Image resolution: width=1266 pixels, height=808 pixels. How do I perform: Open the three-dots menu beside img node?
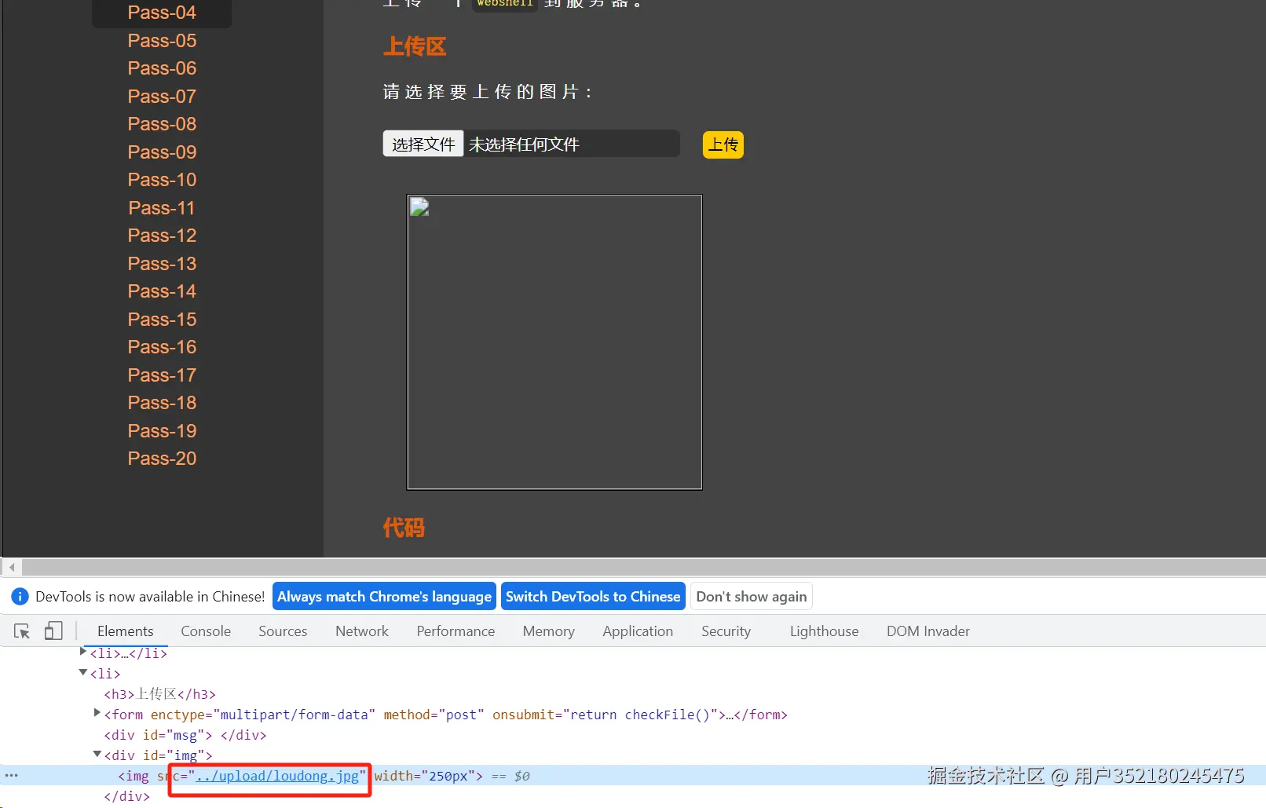12,776
